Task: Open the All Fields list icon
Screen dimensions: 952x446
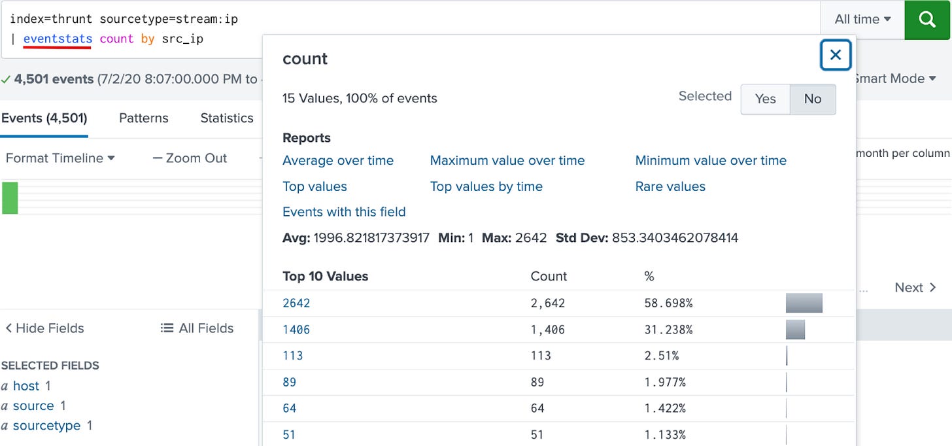Action: coord(167,328)
